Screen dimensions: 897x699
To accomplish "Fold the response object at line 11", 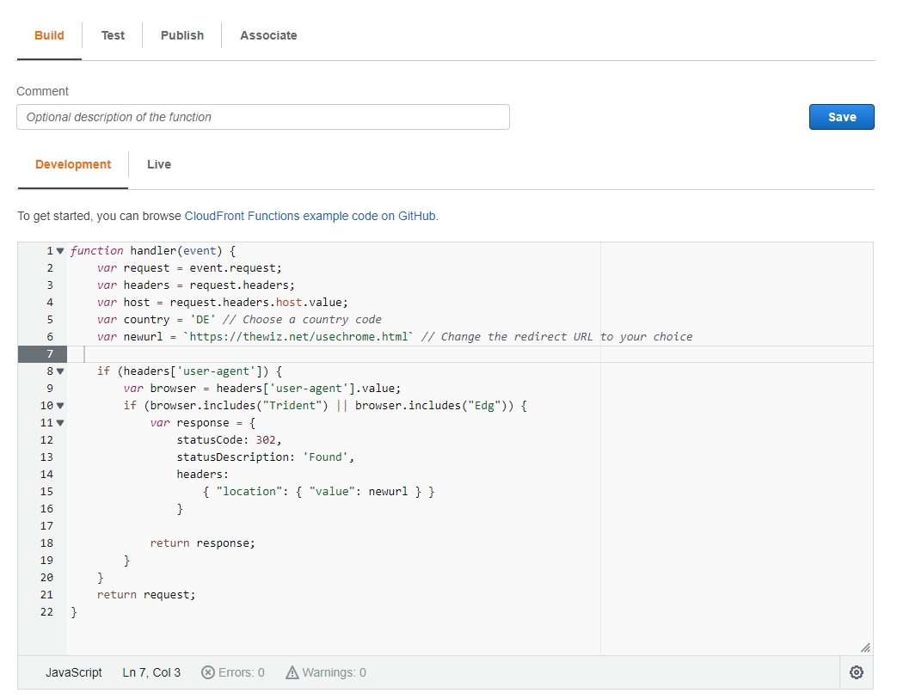I will click(60, 423).
